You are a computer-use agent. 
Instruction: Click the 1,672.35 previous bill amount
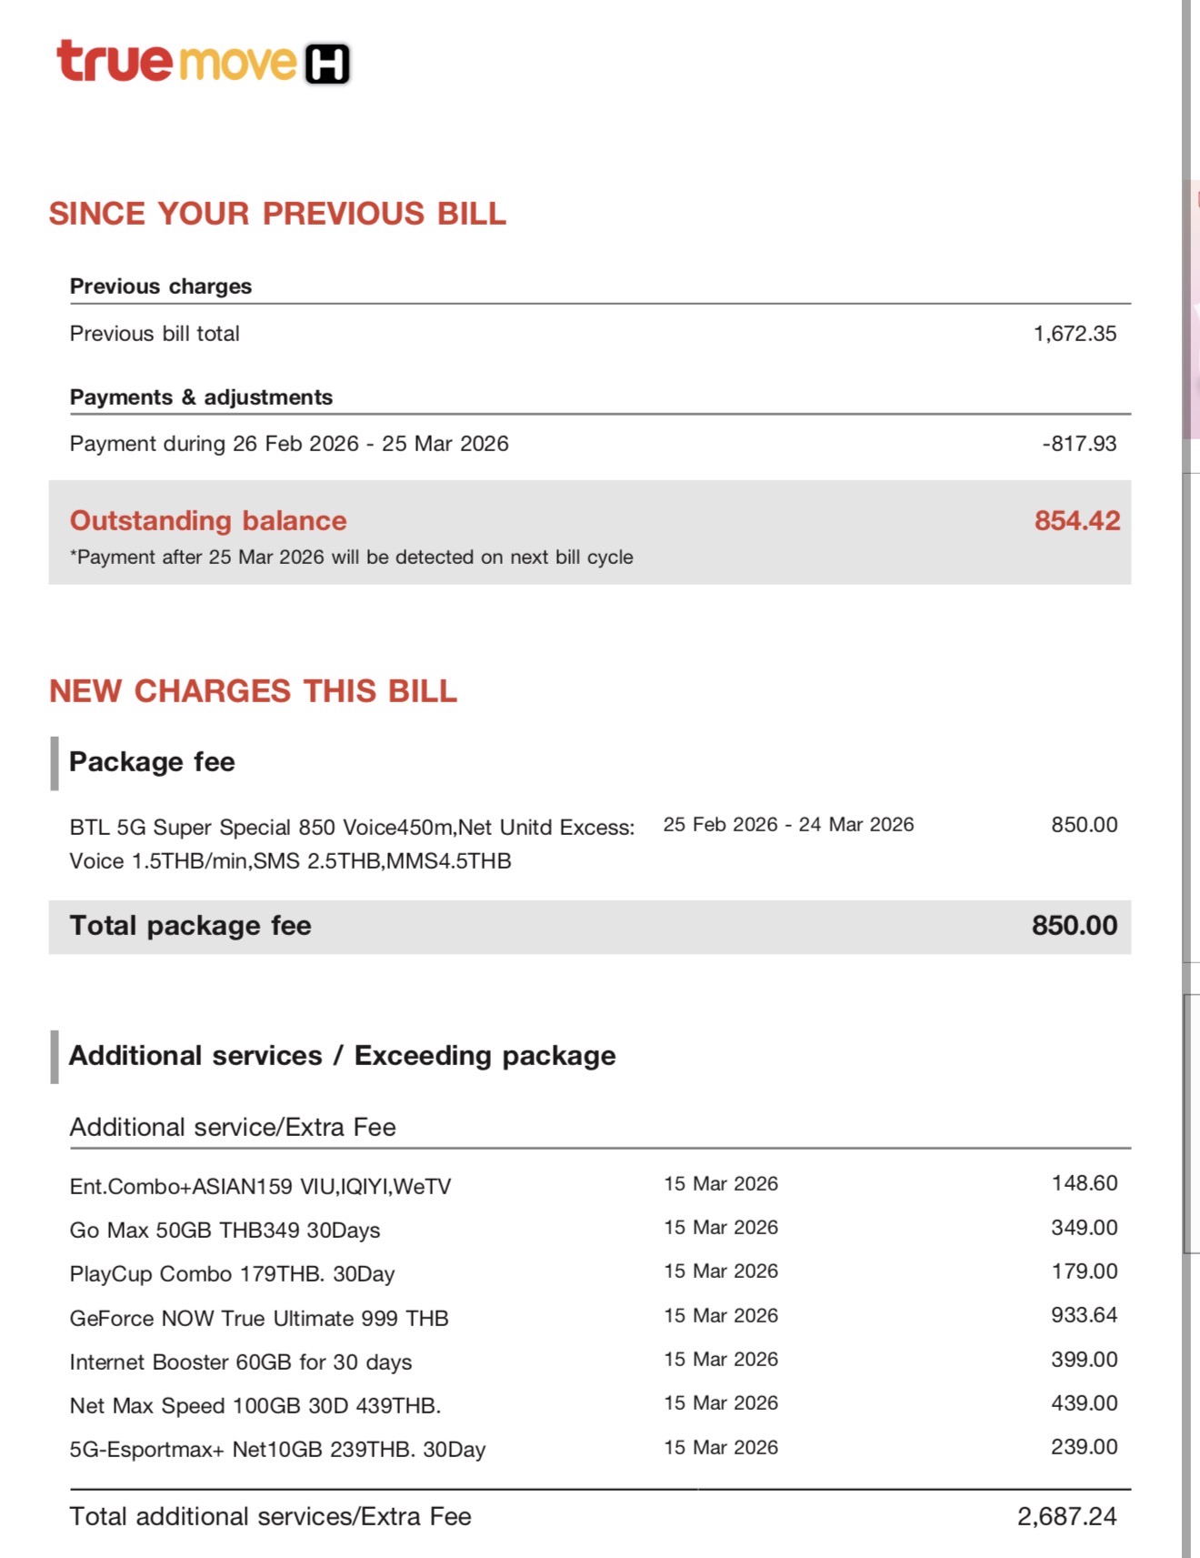1074,334
